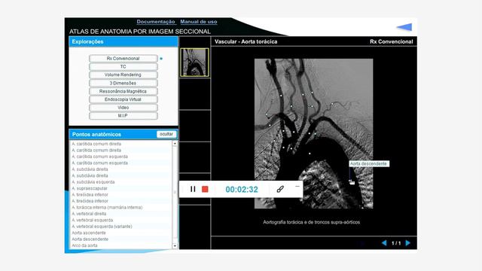Pause the screen recording
The height and width of the screenshot is (271, 482).
tap(193, 189)
